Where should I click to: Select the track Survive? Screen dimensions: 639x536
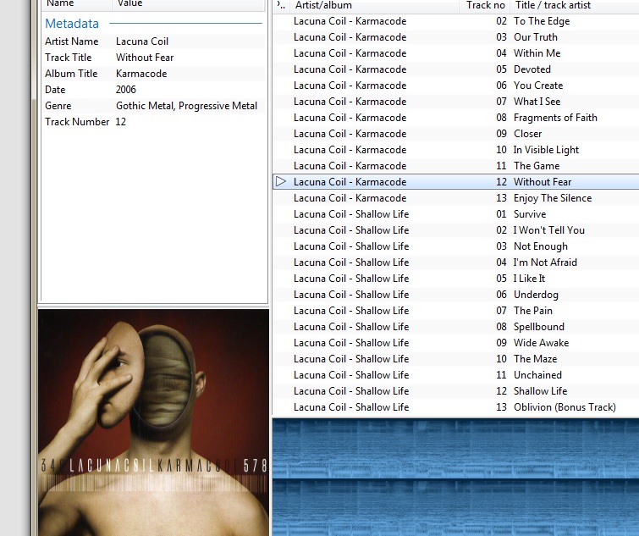[x=455, y=214]
